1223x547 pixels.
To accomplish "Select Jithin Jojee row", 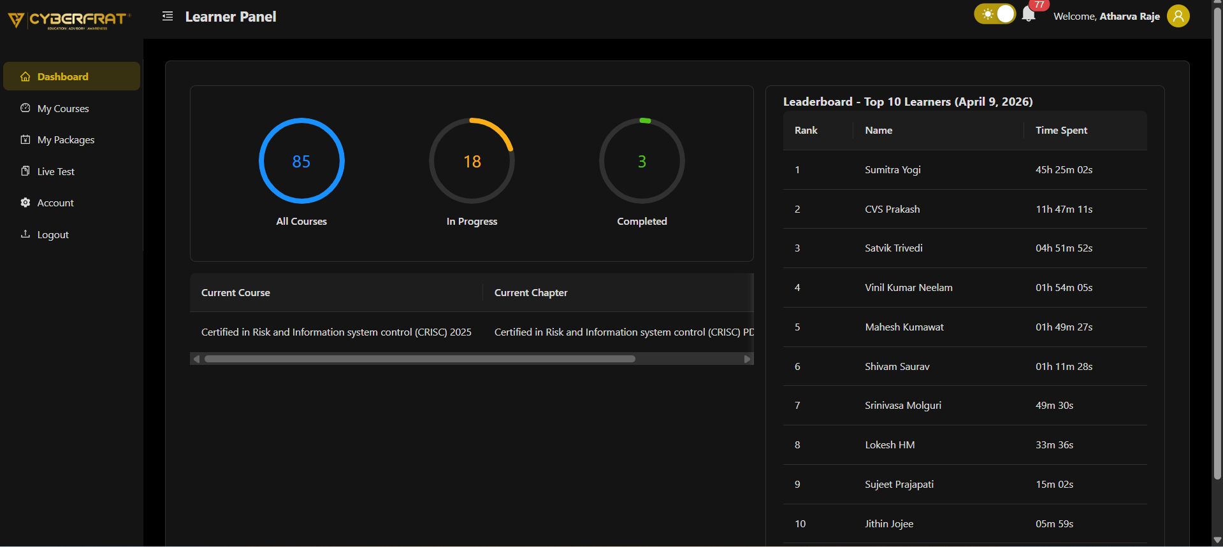I will pos(965,523).
